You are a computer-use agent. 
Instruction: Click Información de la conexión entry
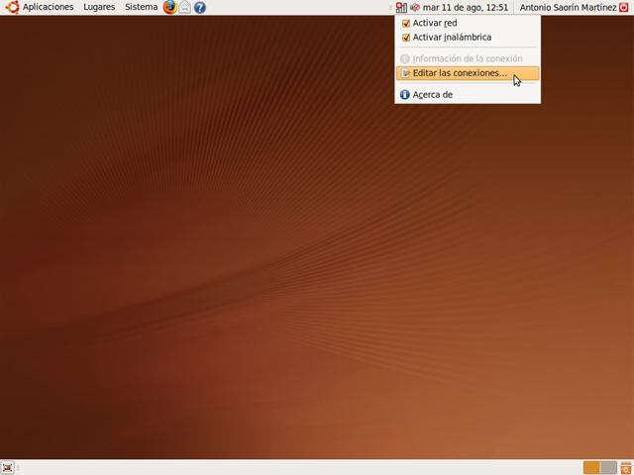click(x=467, y=58)
